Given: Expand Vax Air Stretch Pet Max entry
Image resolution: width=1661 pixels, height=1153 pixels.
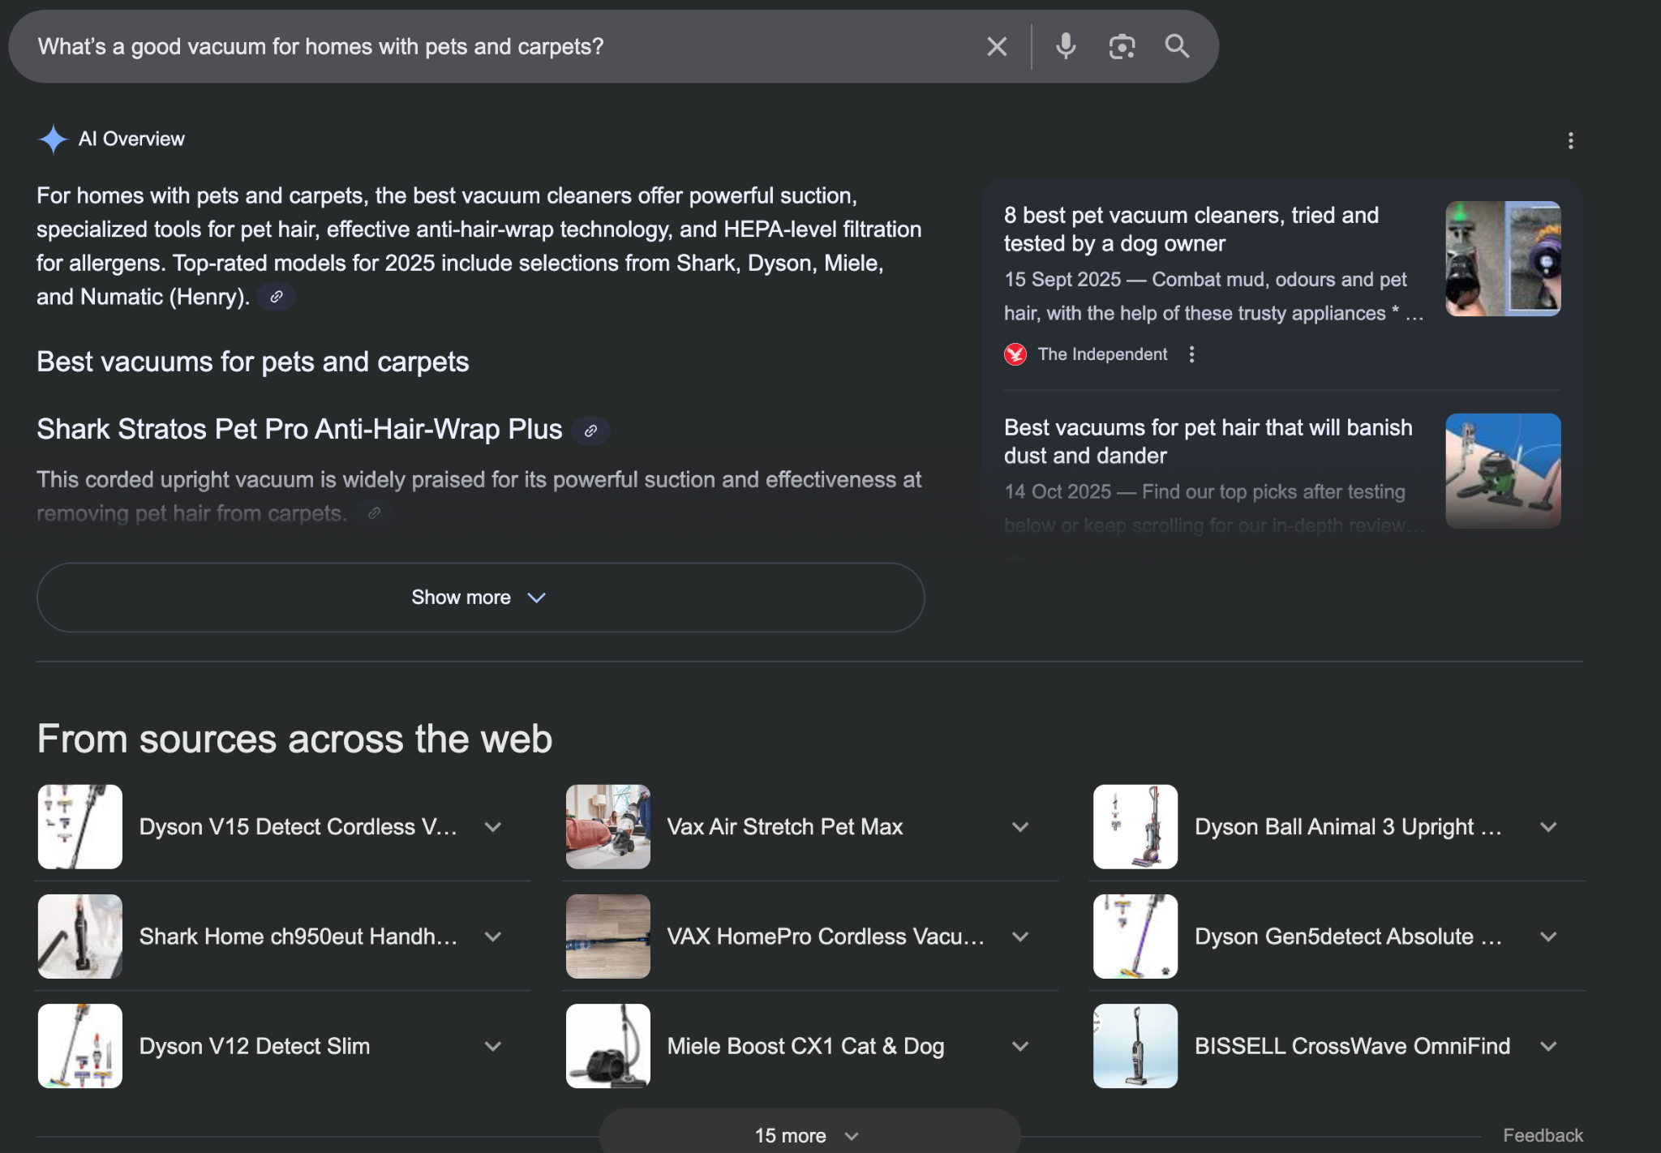Looking at the screenshot, I should [1020, 827].
